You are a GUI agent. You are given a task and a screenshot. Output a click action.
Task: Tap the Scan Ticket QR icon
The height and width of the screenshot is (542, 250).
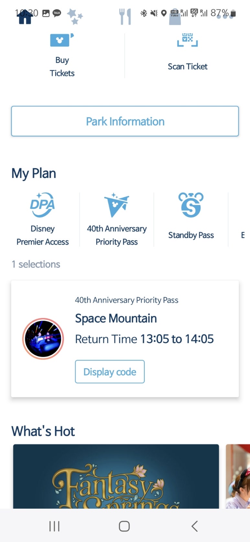pos(187,40)
